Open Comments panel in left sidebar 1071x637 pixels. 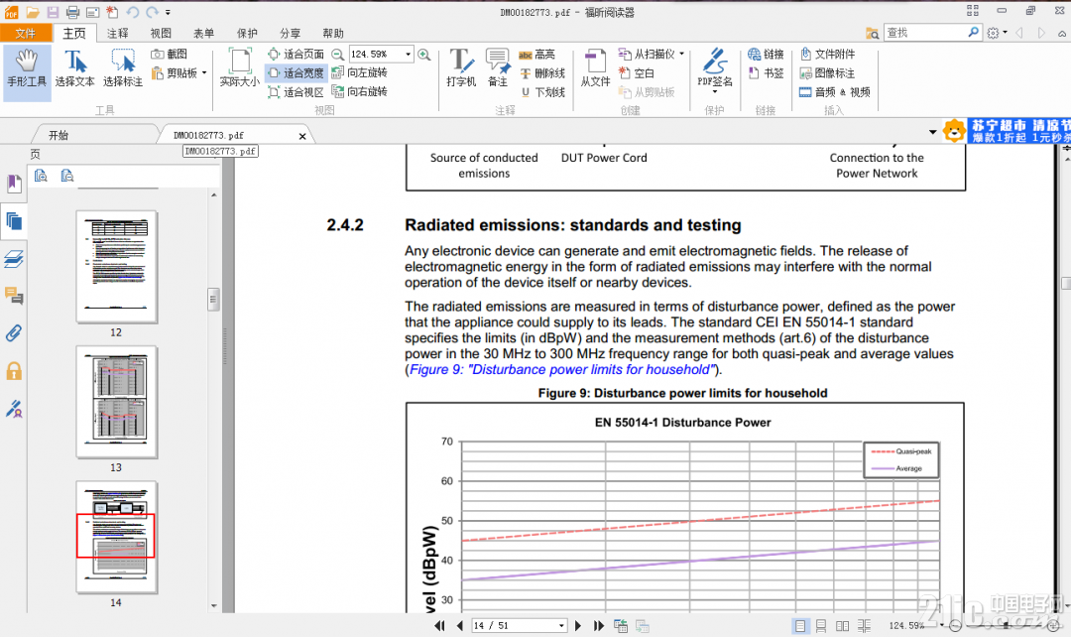[14, 296]
